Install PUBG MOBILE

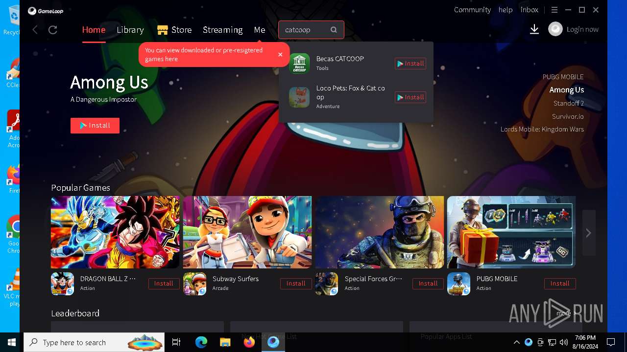(560, 284)
